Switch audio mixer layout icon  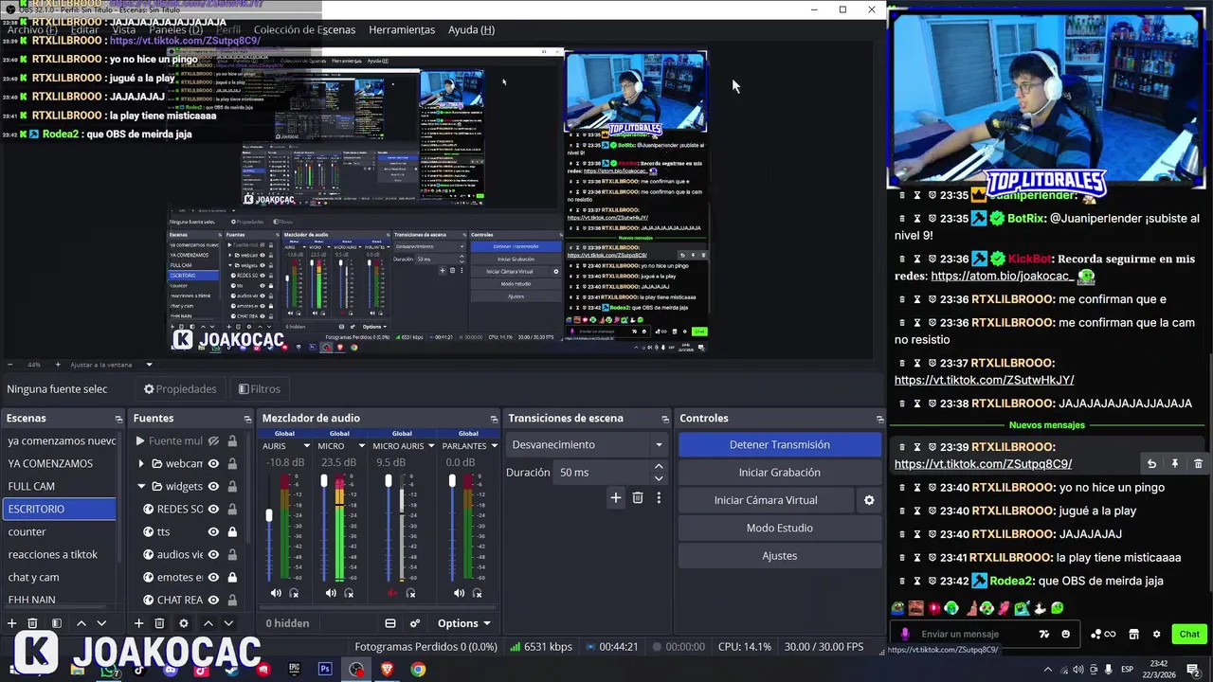tap(390, 623)
